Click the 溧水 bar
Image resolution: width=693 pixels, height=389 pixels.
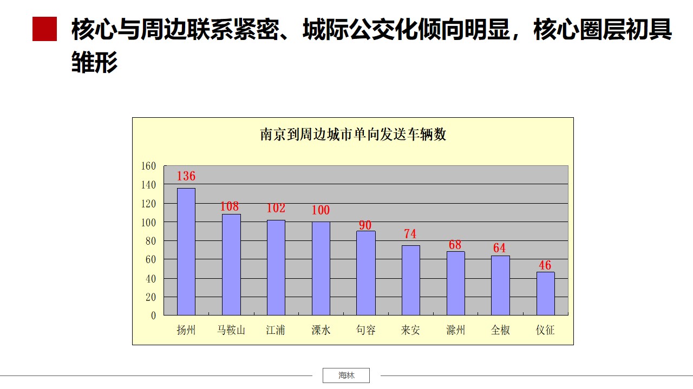click(x=321, y=269)
